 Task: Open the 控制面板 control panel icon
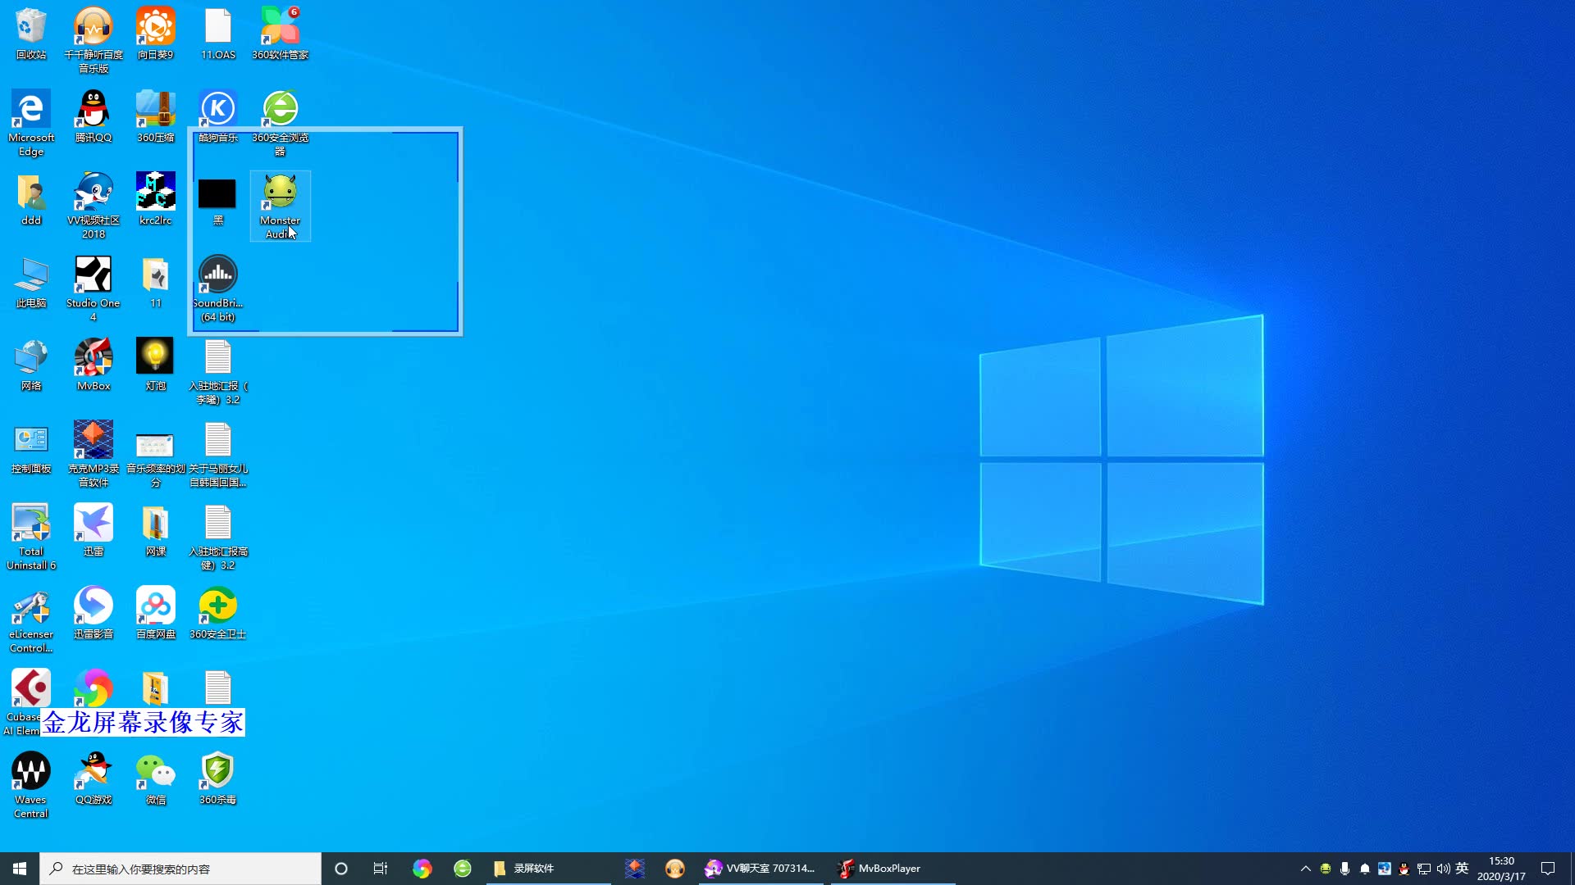pyautogui.click(x=31, y=447)
